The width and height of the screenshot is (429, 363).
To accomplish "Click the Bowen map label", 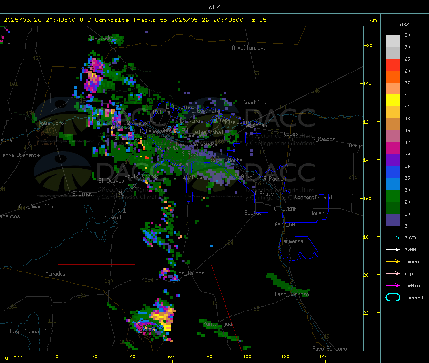I will point(317,213).
